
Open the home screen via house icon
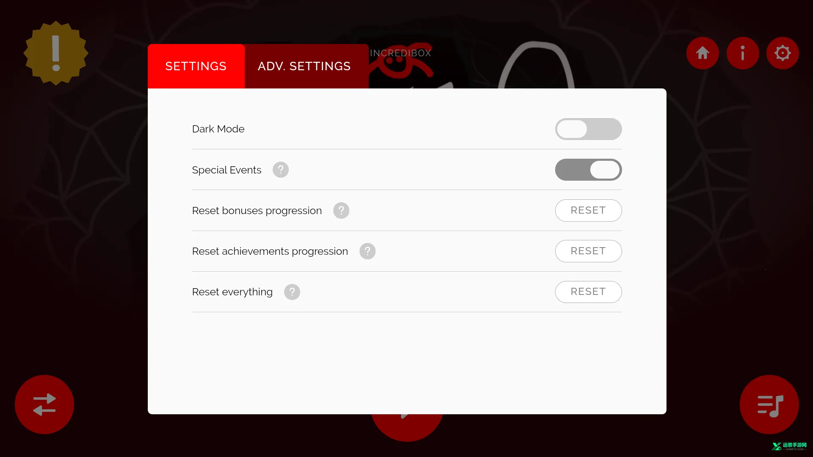click(702, 53)
